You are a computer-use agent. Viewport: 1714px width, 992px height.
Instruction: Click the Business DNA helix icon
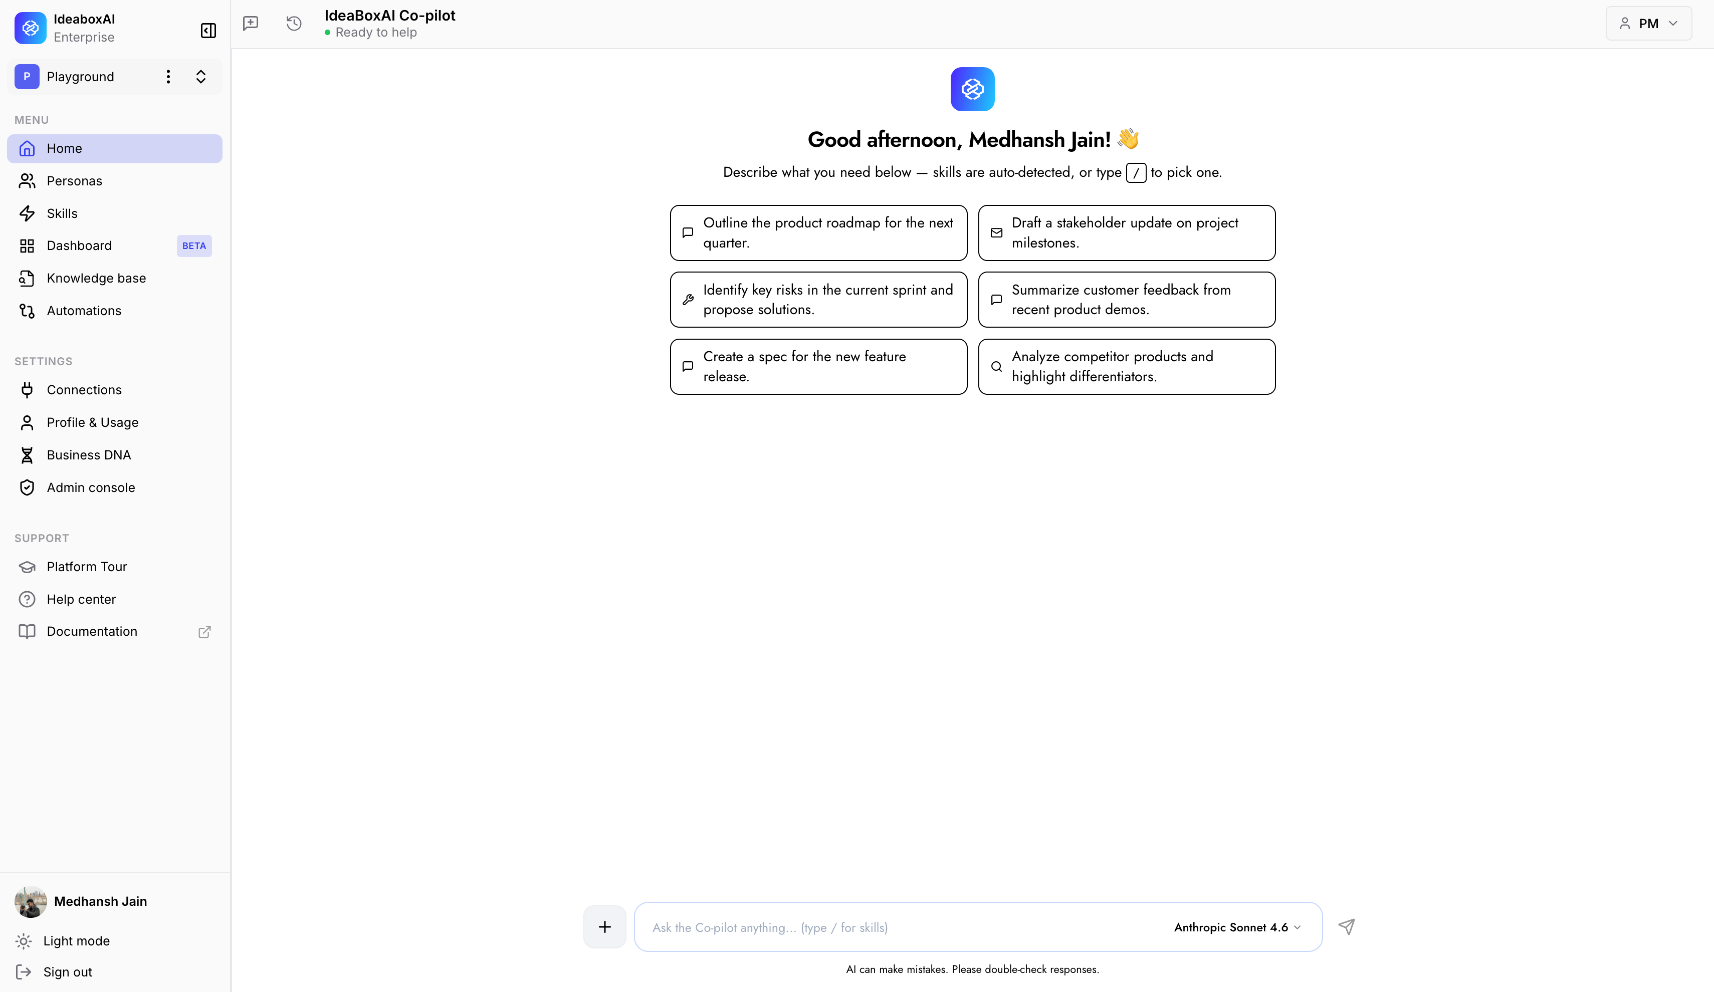(27, 455)
